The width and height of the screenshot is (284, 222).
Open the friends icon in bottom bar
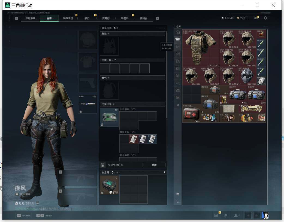tap(236, 215)
